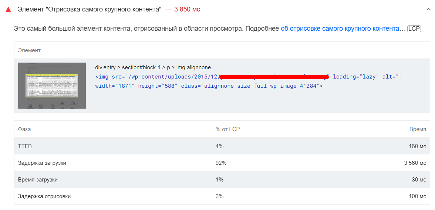Click the red warning triangle icon
This screenshot has width=435, height=210.
(8, 10)
